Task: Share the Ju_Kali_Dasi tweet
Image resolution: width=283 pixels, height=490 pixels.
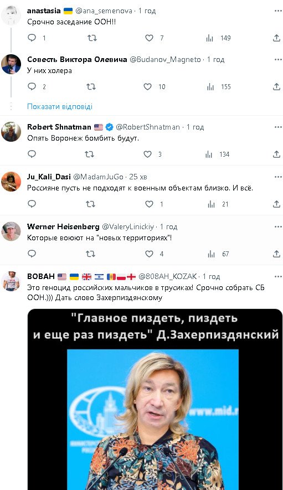Action: pos(276,204)
